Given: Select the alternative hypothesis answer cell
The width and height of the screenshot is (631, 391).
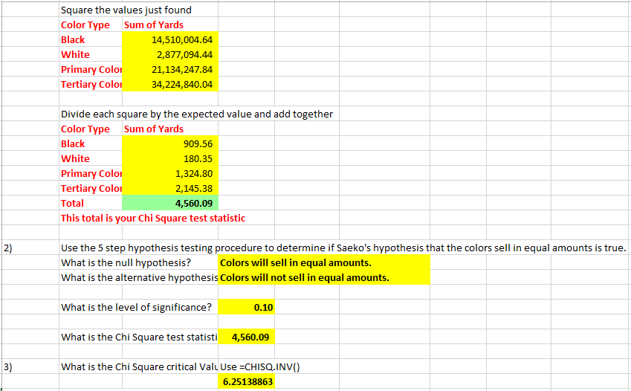Looking at the screenshot, I should click(324, 277).
